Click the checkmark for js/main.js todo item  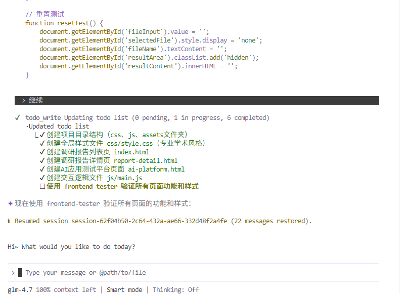pyautogui.click(x=42, y=178)
